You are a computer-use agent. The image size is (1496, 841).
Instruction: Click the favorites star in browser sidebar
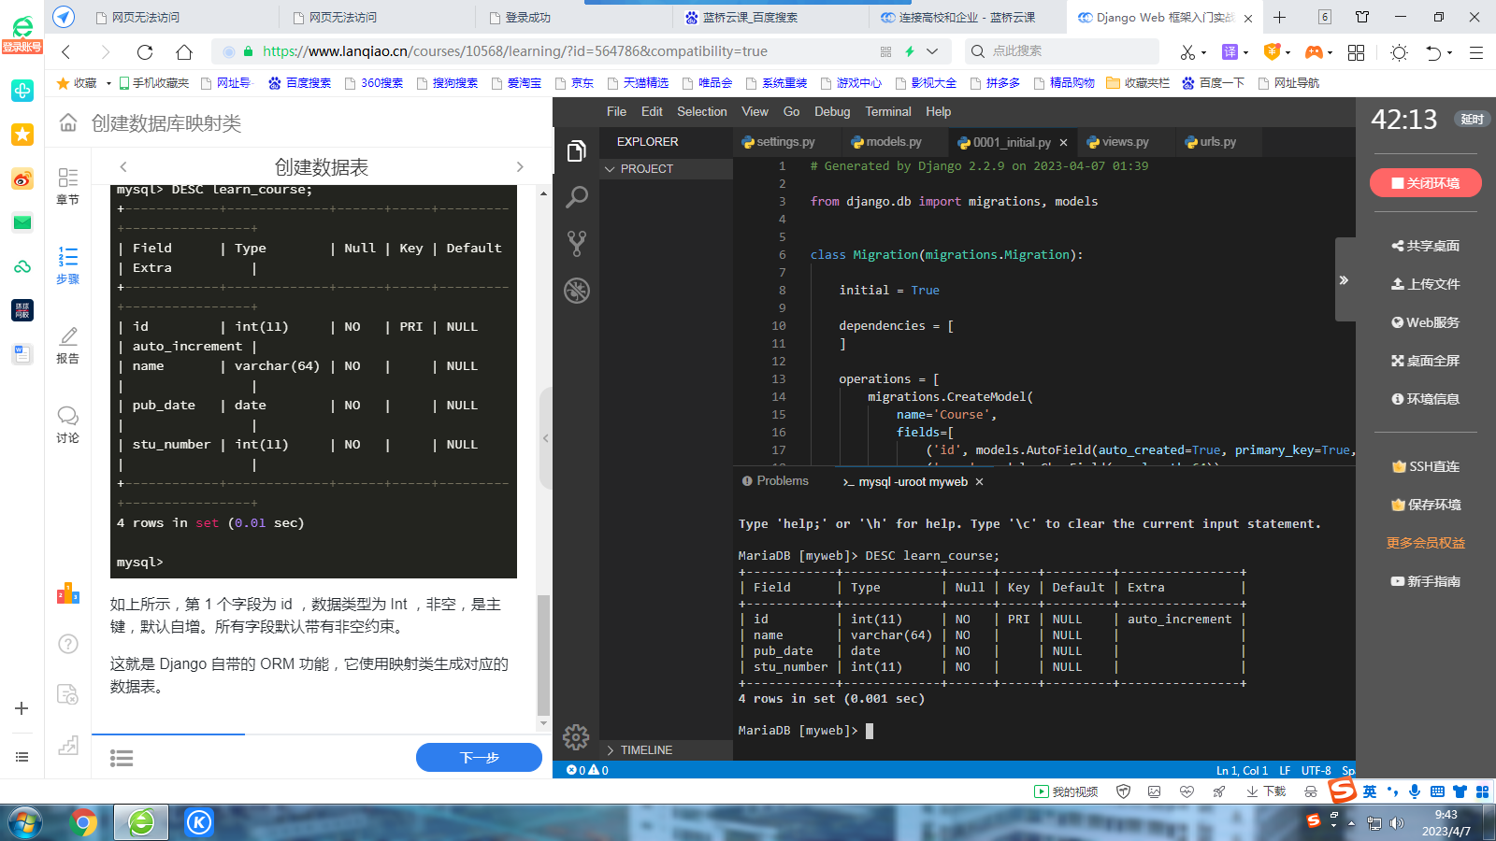22,135
